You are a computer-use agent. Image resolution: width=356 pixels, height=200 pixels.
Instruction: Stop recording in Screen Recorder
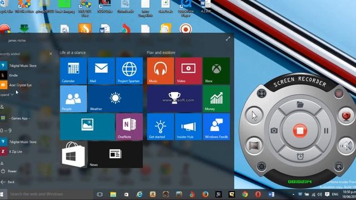click(300, 131)
